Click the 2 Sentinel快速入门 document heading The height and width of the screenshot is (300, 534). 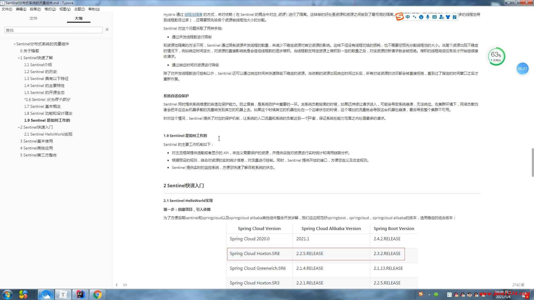tap(184, 186)
